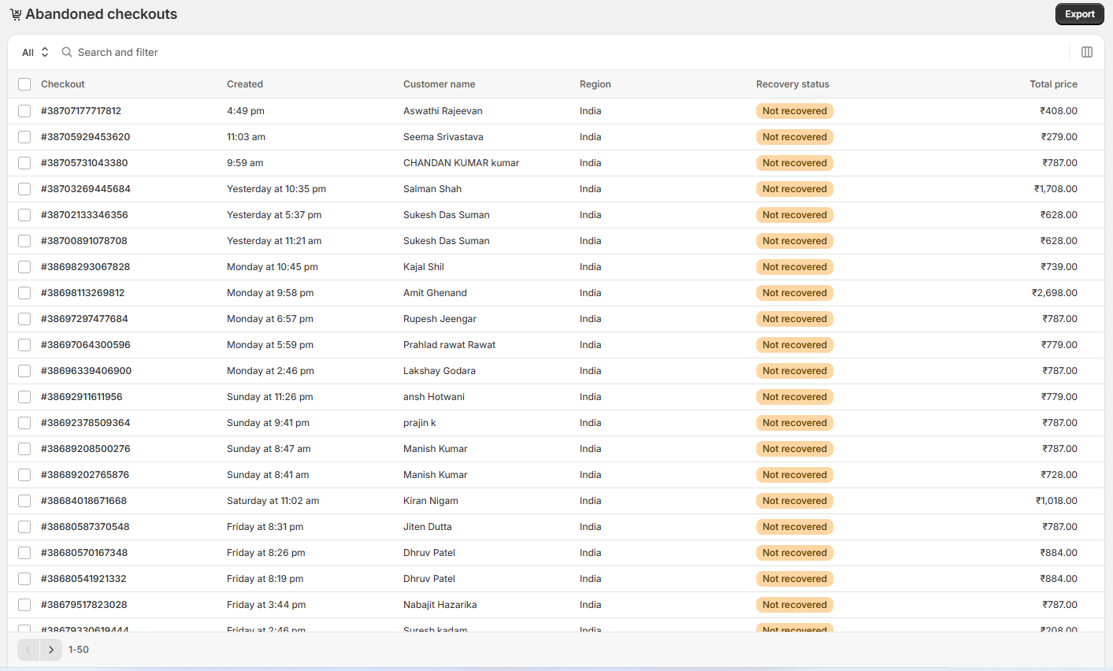Click the 1-50 pagination range label

pos(79,650)
